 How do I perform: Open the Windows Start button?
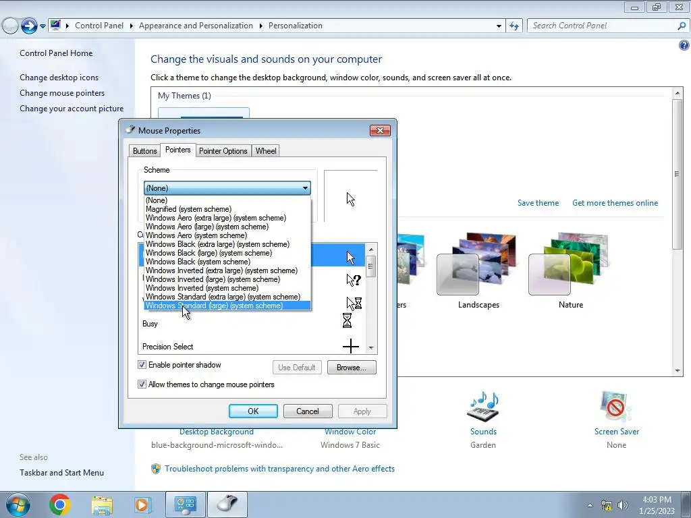pos(18,505)
